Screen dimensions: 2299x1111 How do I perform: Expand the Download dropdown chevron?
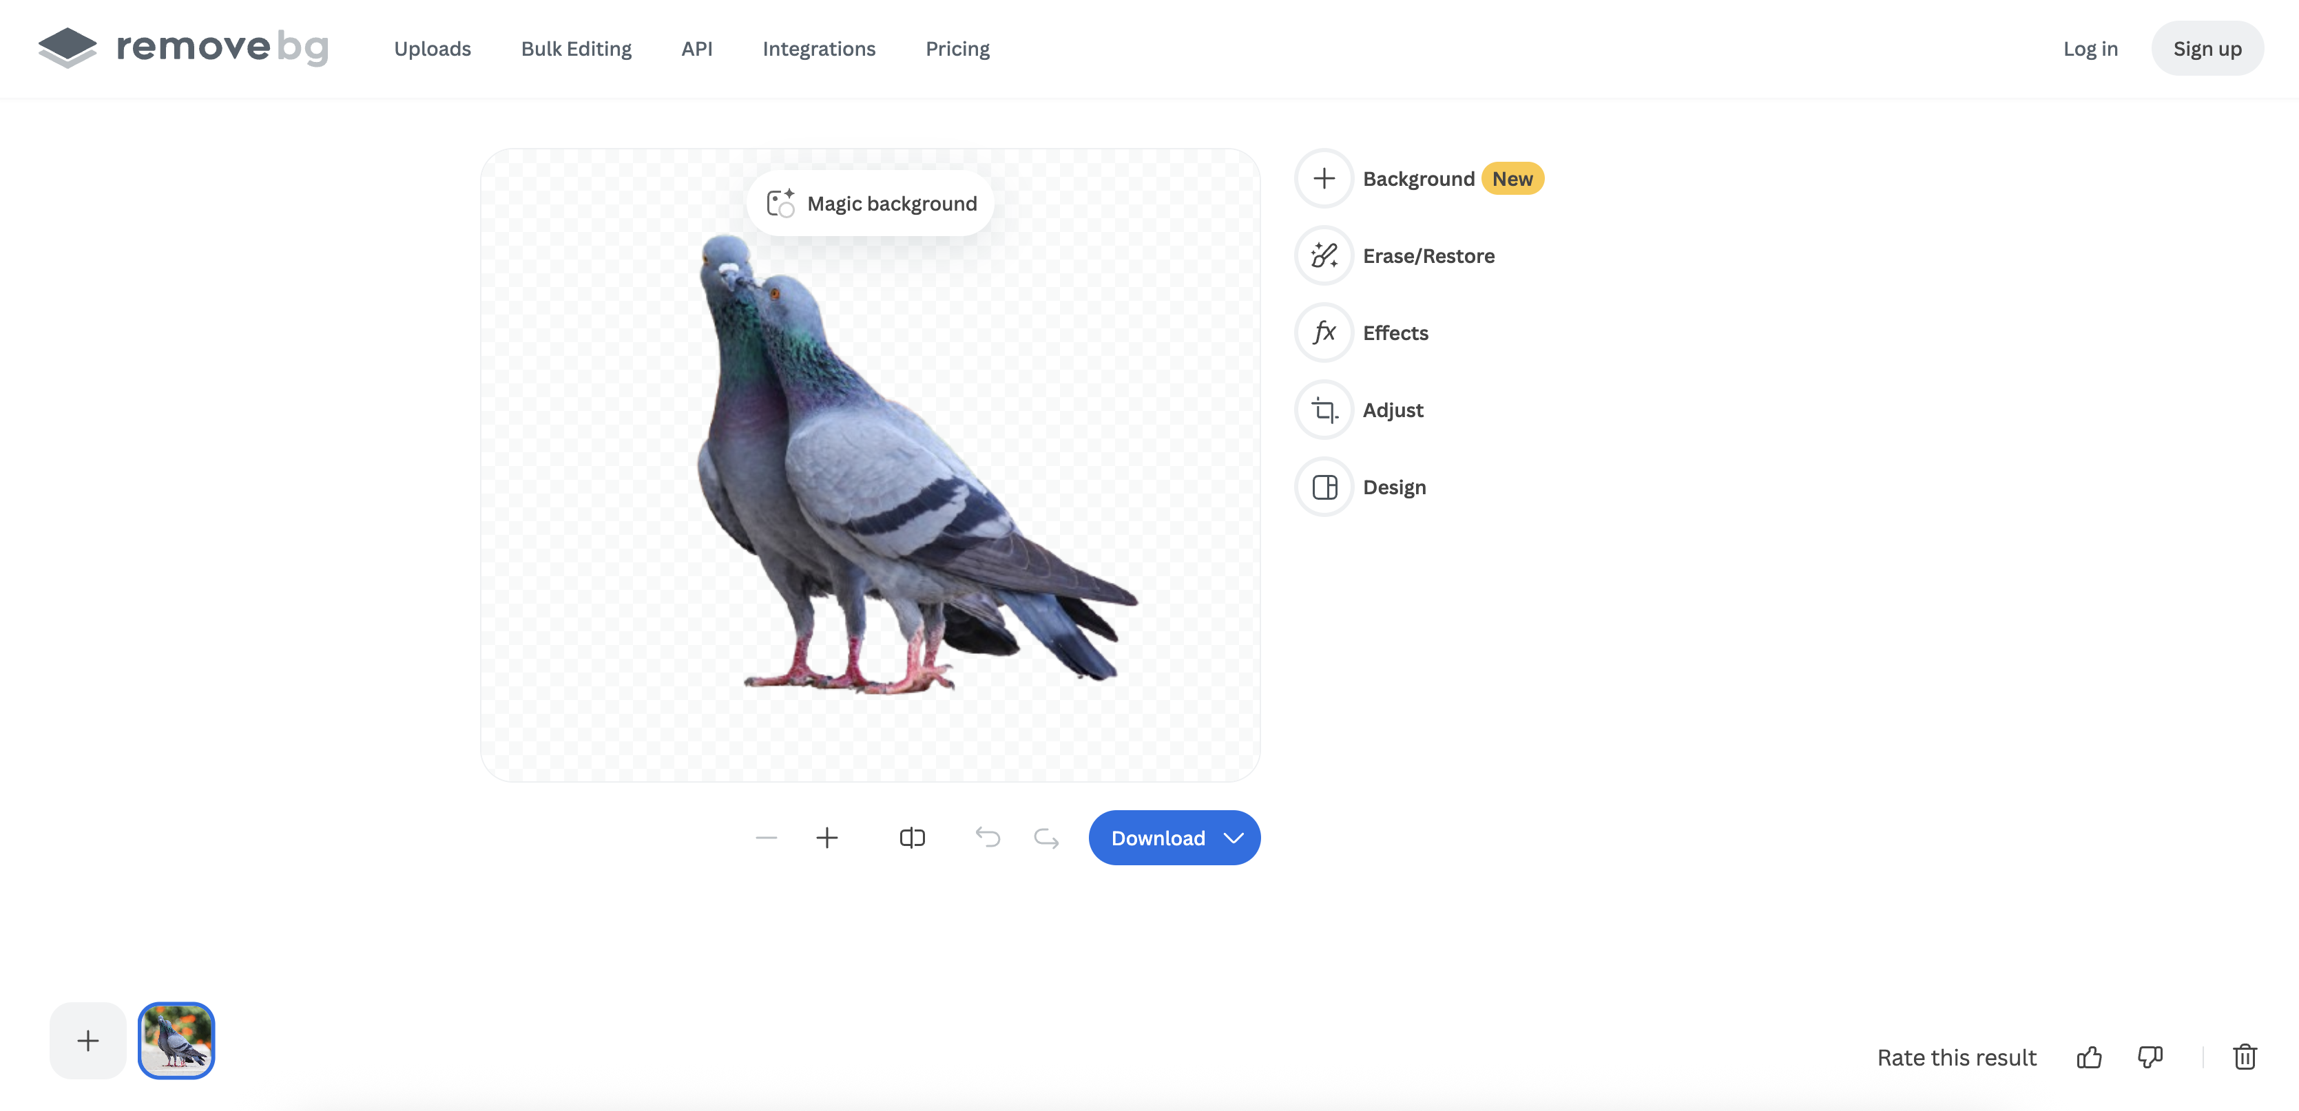click(1234, 838)
